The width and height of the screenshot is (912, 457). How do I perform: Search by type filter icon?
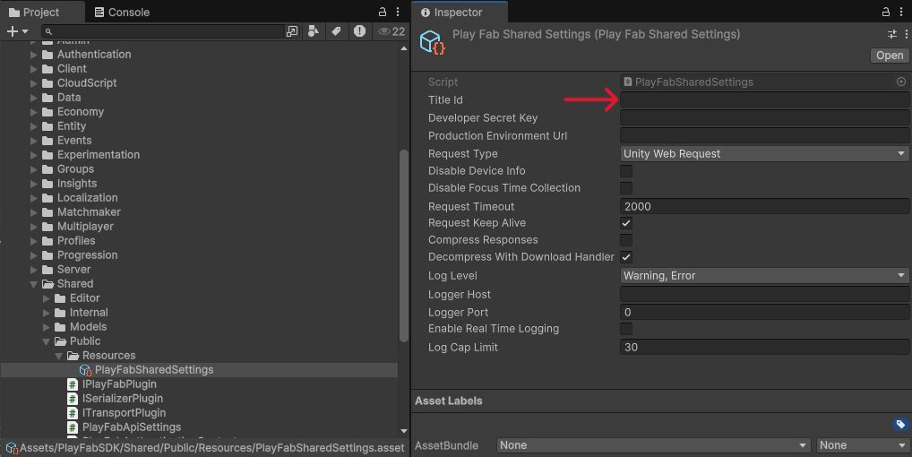coord(314,31)
